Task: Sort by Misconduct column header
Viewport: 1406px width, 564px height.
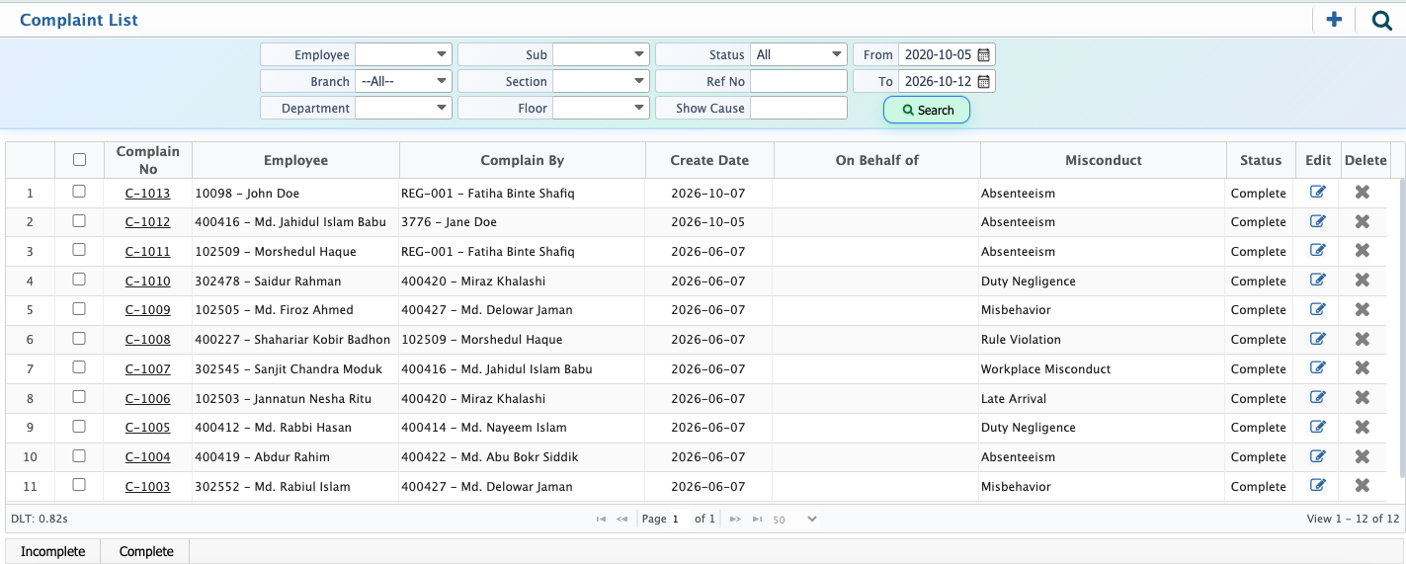Action: [x=1104, y=160]
